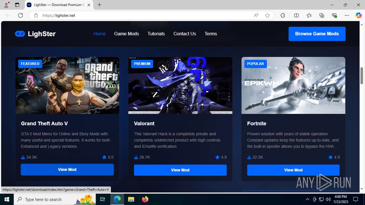Open the notification center icon

tap(356, 199)
